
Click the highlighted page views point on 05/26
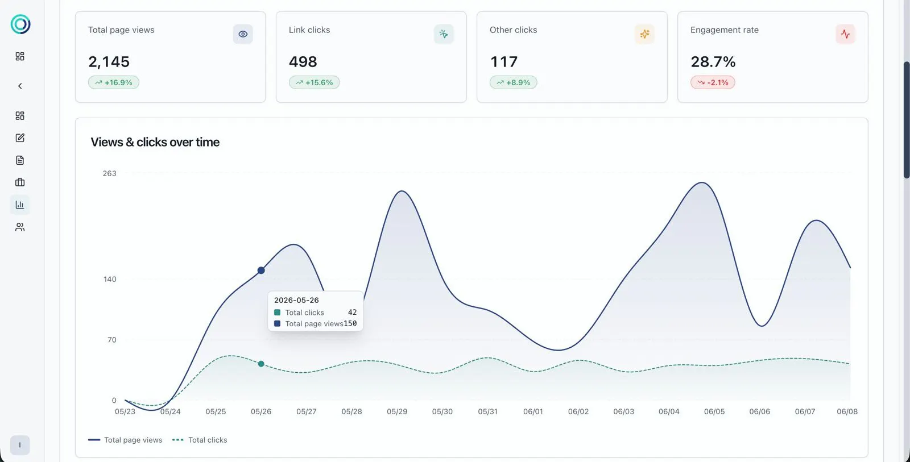pyautogui.click(x=261, y=270)
